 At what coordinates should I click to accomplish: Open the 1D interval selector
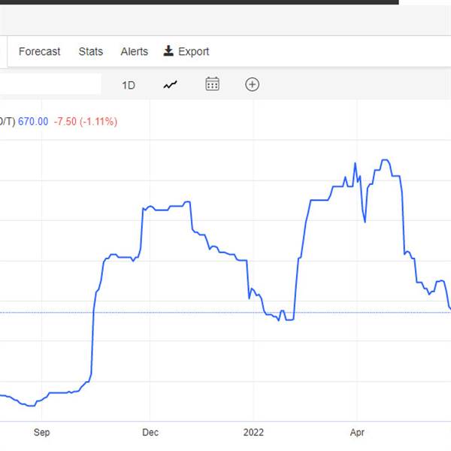coord(129,85)
